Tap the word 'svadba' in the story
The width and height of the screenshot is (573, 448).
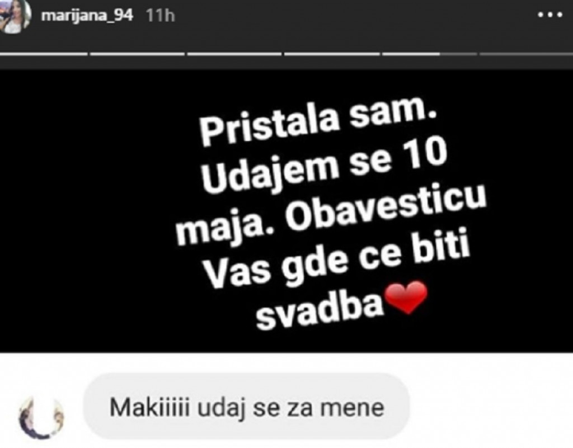(x=318, y=310)
